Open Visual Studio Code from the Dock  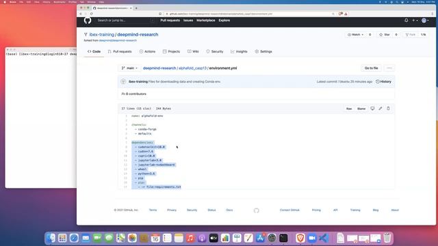pyautogui.click(x=324, y=238)
